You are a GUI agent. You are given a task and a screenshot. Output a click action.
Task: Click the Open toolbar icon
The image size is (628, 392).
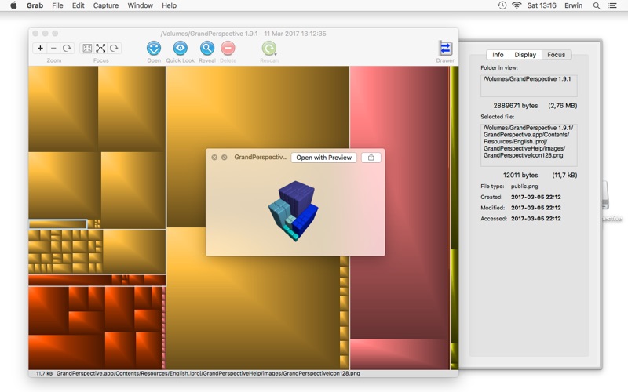pos(154,49)
